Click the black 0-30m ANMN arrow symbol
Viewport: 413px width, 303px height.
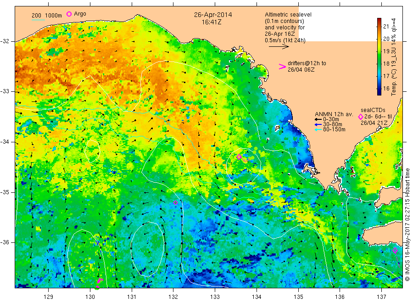pyautogui.click(x=318, y=120)
